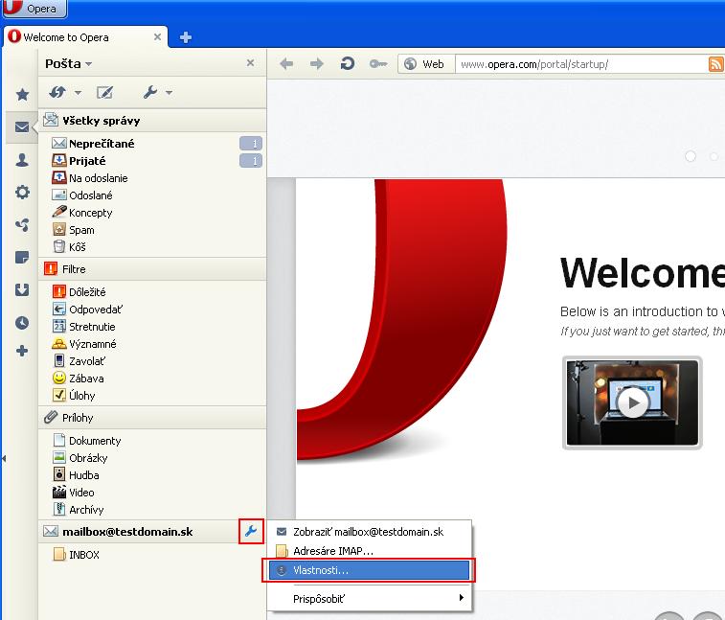725x620 pixels.
Task: Click the RSS feed icon in address bar
Action: click(715, 64)
